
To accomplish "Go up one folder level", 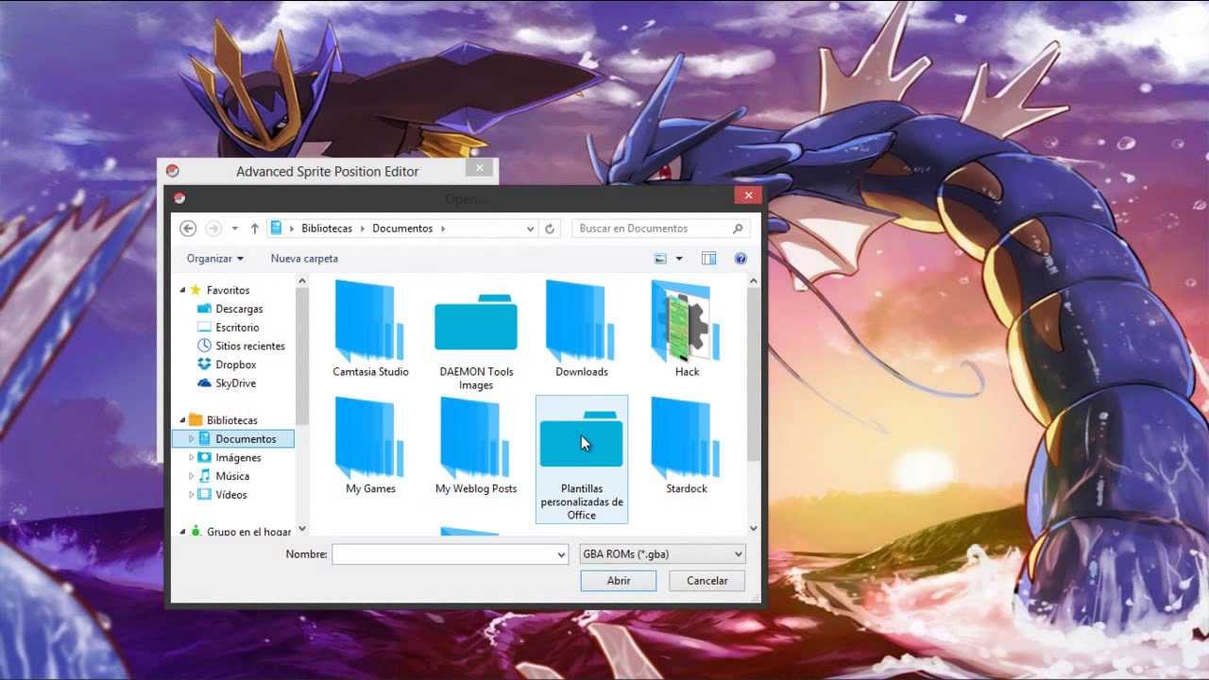I will click(255, 229).
